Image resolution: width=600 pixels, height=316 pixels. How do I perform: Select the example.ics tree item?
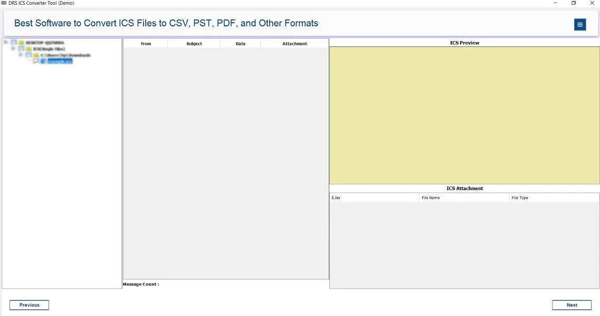click(x=60, y=62)
